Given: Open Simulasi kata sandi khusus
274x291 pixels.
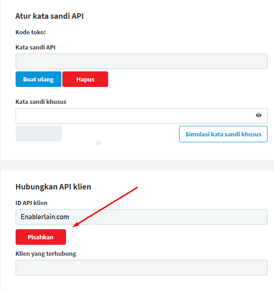Looking at the screenshot, I should click(x=223, y=134).
